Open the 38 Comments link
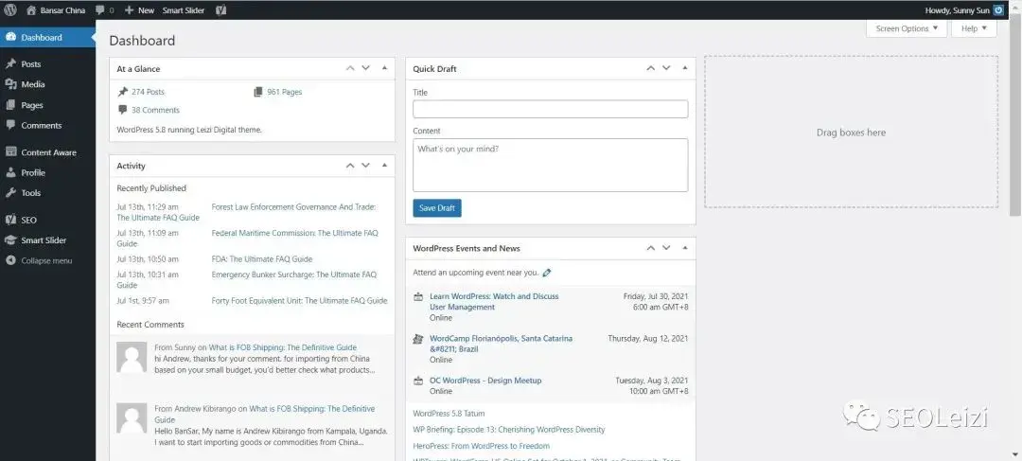 click(155, 110)
